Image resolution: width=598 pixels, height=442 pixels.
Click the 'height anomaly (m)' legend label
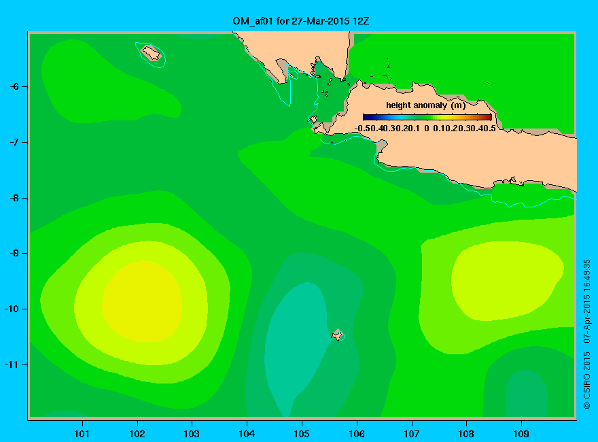tap(426, 105)
